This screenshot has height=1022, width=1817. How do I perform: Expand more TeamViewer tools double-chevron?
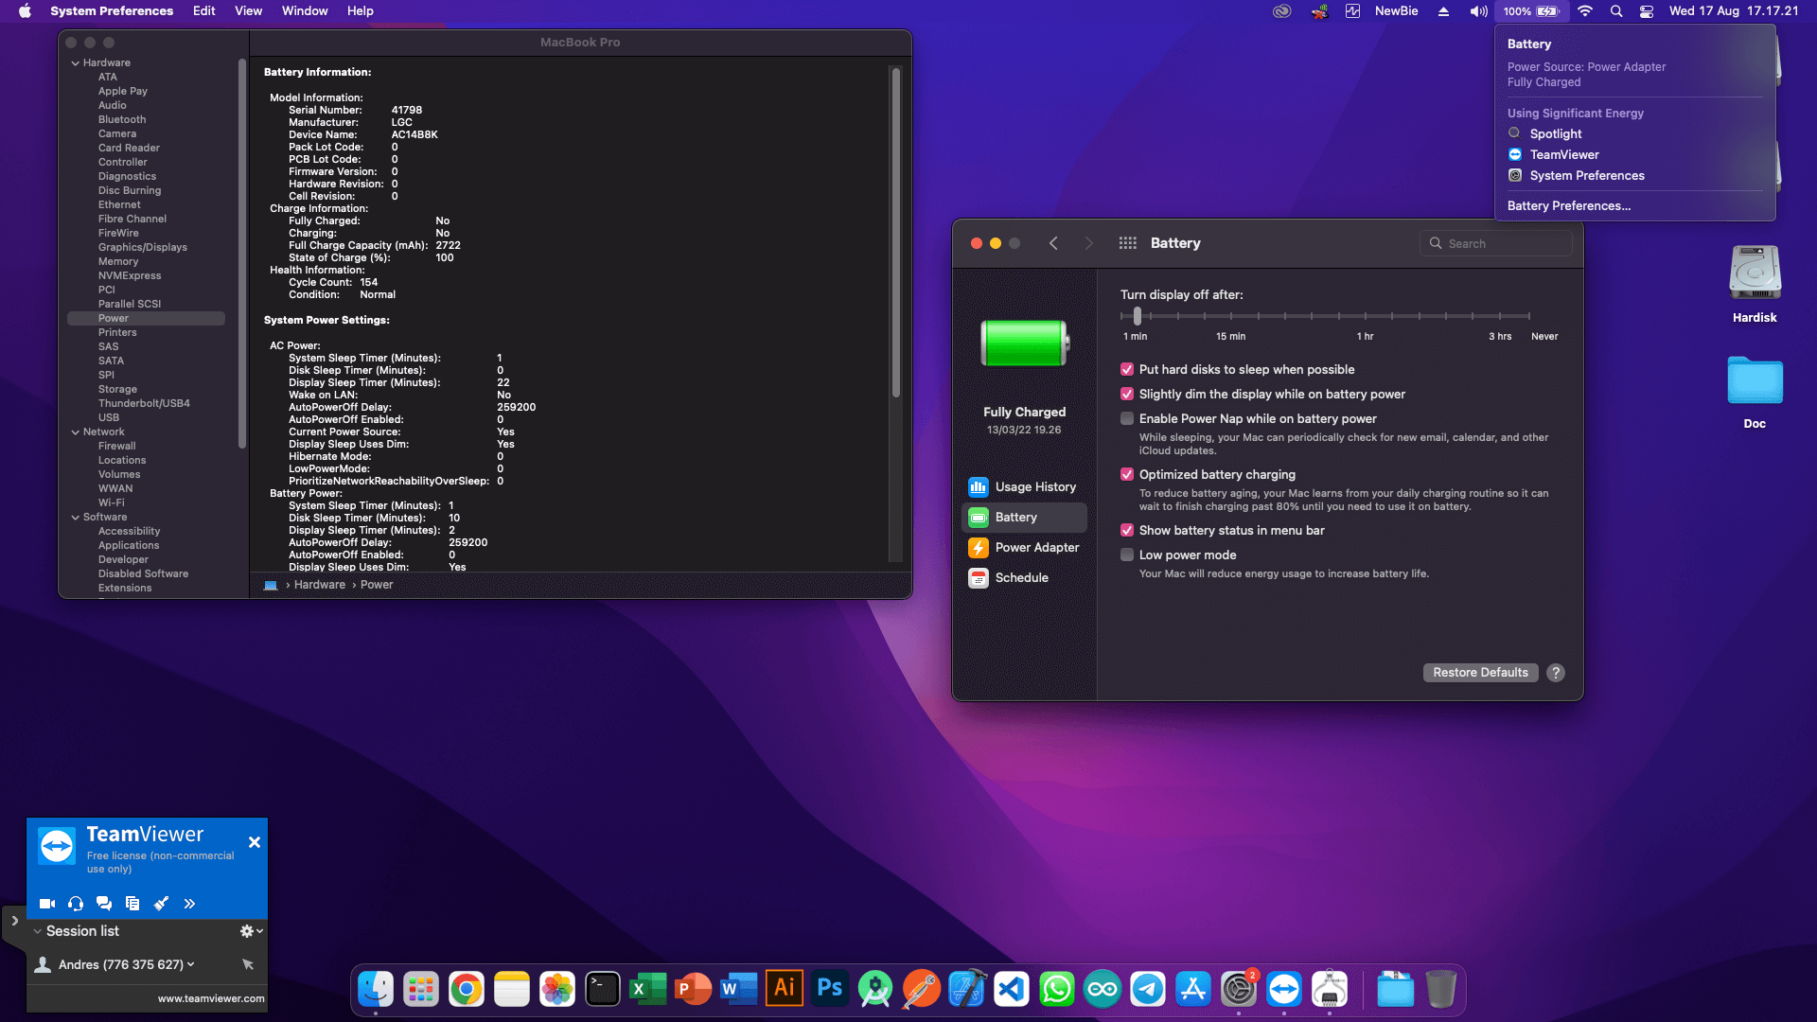[x=189, y=904]
